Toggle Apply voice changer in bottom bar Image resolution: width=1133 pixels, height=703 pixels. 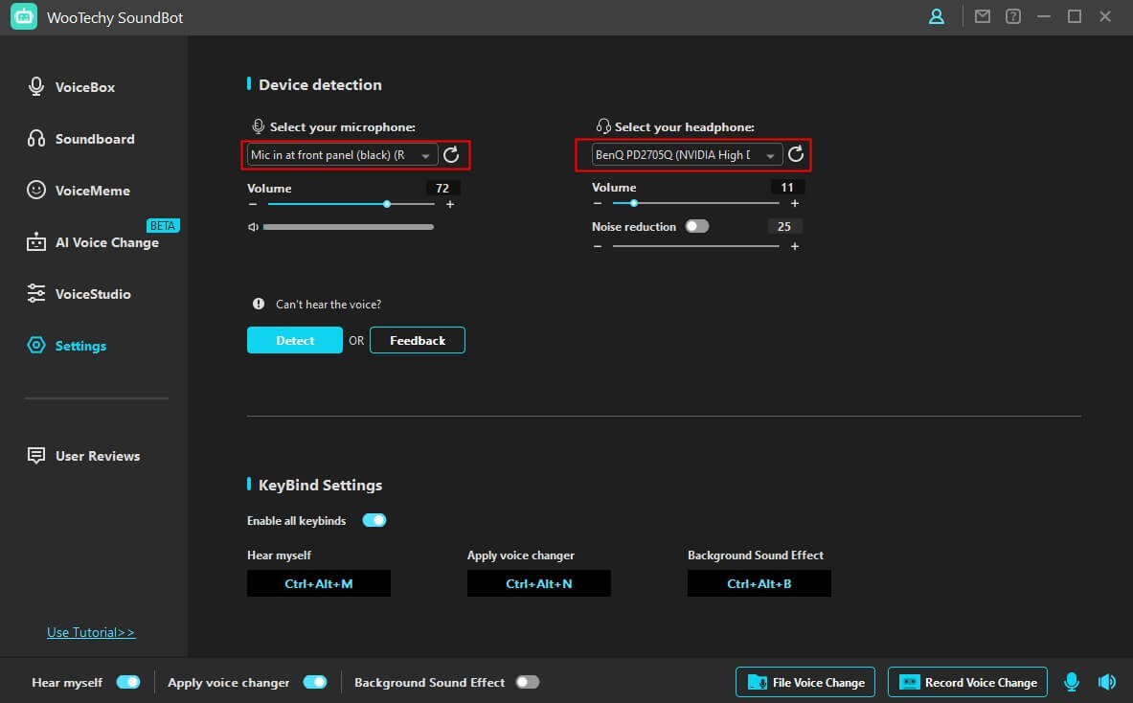click(315, 682)
